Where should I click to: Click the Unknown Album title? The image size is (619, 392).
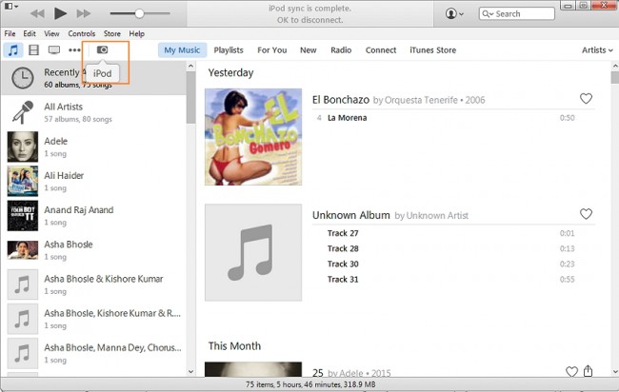[351, 215]
